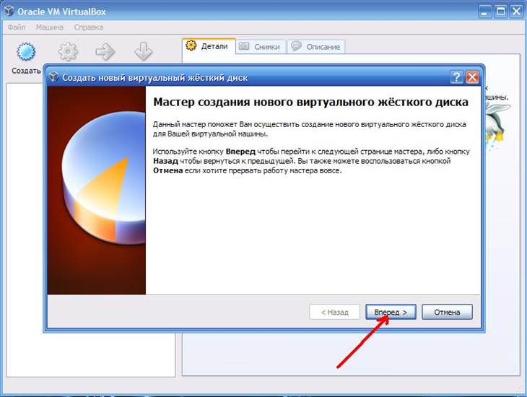The width and height of the screenshot is (527, 397).
Task: Close the Oracle VM VirtualBox main window
Action: (x=516, y=12)
